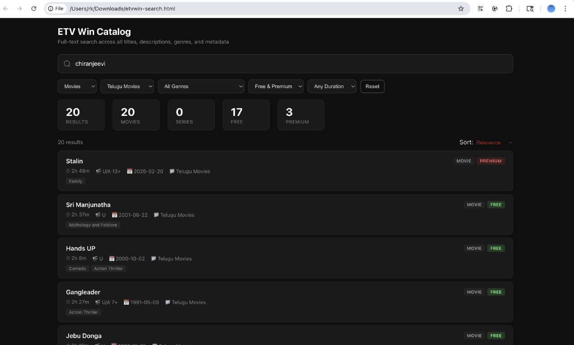Click the page reload icon

click(x=34, y=8)
